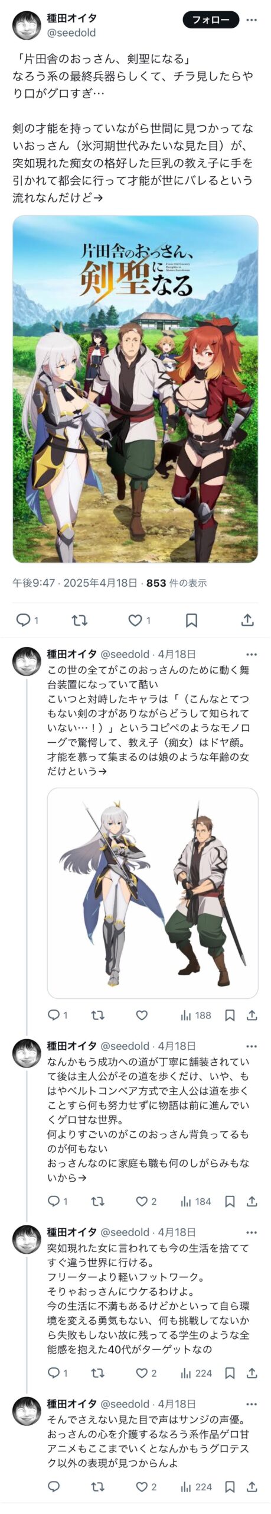Share the main tweet
This screenshot has width=271, height=1514.
coord(247,620)
